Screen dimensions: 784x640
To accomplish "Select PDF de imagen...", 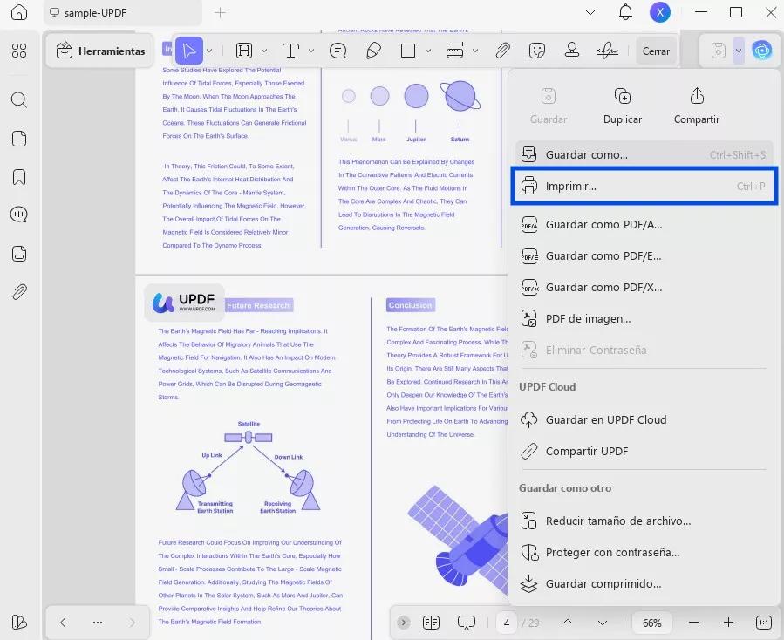I will [643, 318].
